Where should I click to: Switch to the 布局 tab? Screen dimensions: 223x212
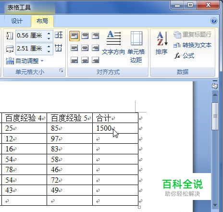[42, 21]
